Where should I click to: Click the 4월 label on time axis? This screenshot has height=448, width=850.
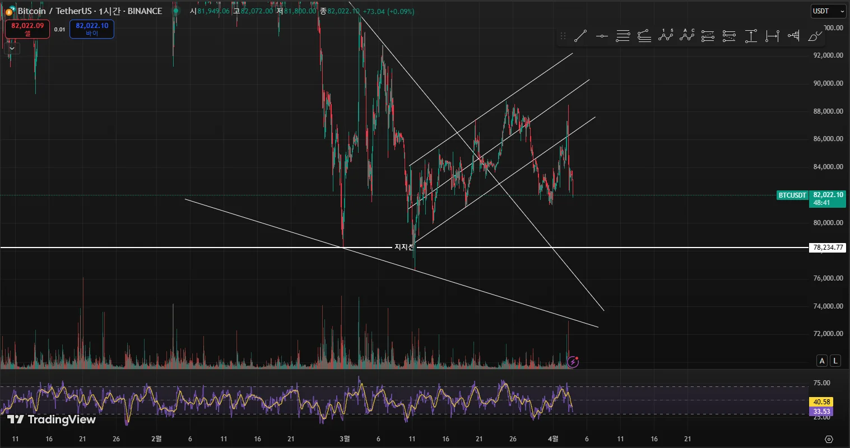[x=552, y=439]
